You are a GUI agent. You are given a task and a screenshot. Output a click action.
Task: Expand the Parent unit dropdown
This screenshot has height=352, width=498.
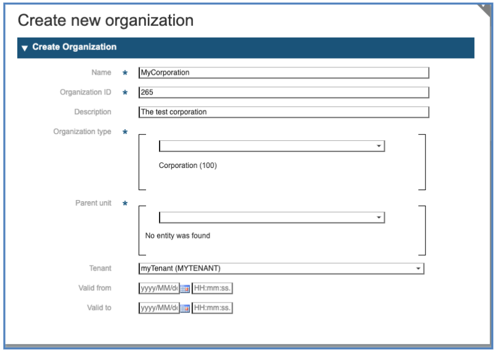point(378,218)
